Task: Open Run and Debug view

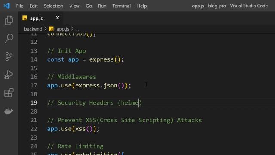Action: pyautogui.click(x=9, y=74)
